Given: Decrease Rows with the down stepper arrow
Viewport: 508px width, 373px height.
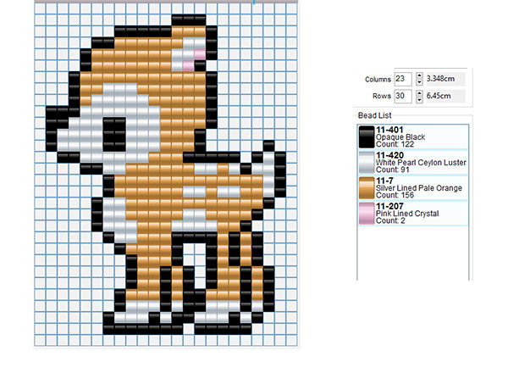Looking at the screenshot, I should pos(419,99).
